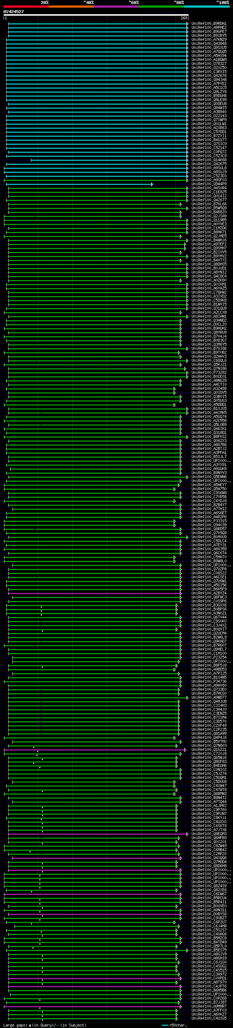Screen dimensions: 233x1028
Task: Click the cyan alignment bar for Q944P9
Action: [x=79, y=184]
